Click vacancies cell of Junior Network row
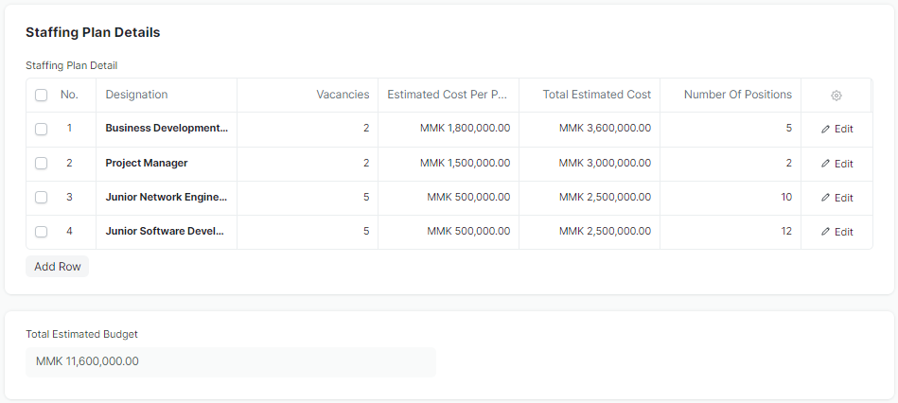Image resolution: width=898 pixels, height=403 pixels. tap(308, 198)
